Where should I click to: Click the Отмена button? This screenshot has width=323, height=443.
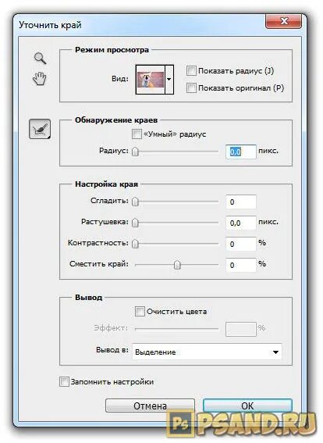pyautogui.click(x=150, y=405)
